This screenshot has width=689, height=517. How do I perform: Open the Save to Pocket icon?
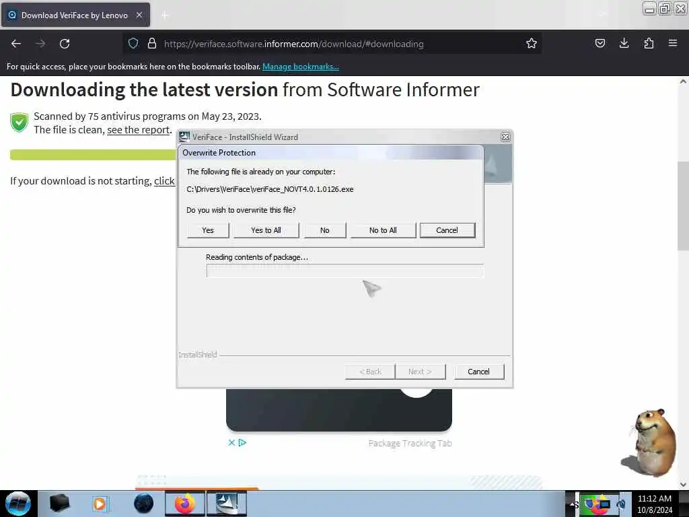pyautogui.click(x=600, y=43)
